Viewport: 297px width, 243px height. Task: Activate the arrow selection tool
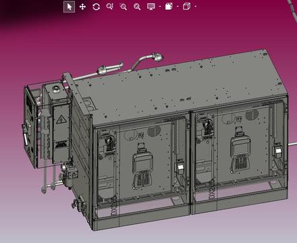click(69, 7)
